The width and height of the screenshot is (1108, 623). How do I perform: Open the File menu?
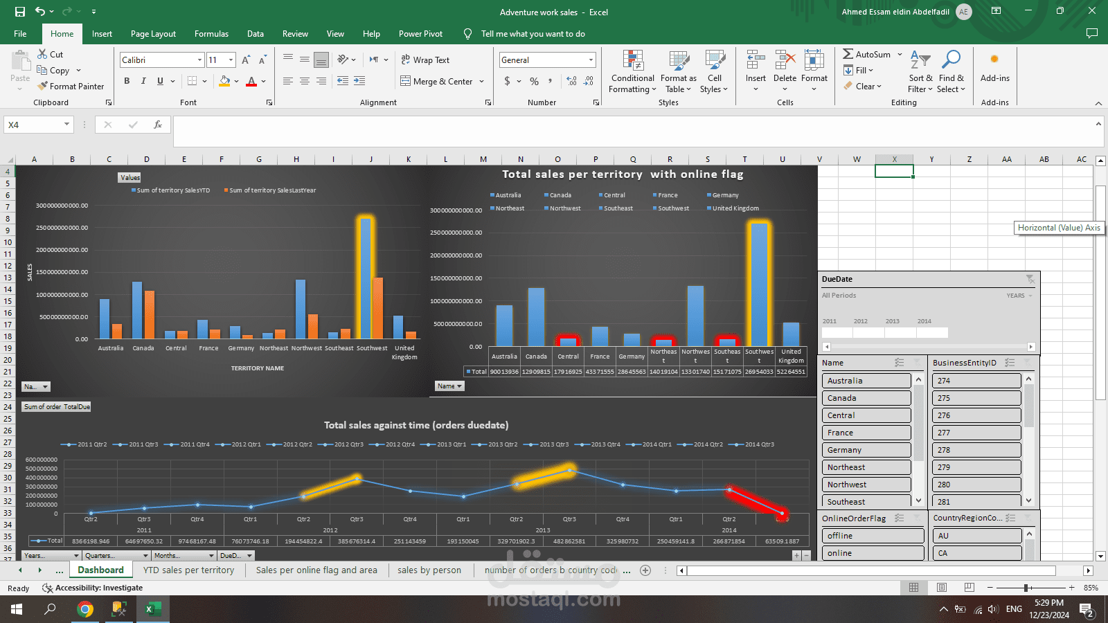(x=20, y=33)
